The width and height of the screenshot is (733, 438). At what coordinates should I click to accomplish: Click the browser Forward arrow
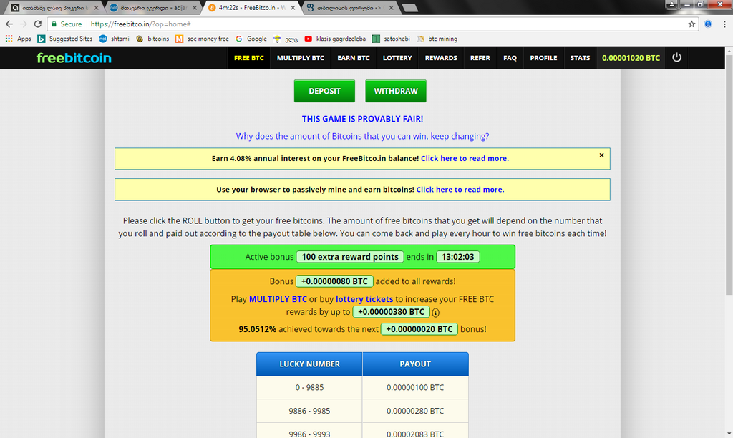[24, 24]
